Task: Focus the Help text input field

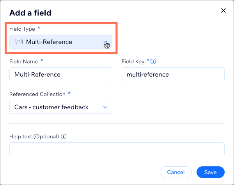Action: 117,149
